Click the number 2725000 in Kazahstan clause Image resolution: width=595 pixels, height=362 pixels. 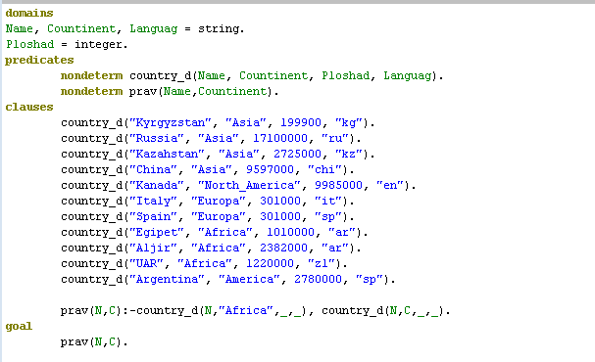(x=298, y=155)
